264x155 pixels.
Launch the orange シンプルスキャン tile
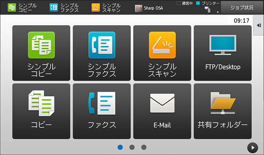tap(162, 53)
